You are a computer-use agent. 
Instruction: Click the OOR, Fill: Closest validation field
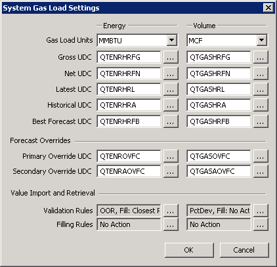tap(129, 211)
